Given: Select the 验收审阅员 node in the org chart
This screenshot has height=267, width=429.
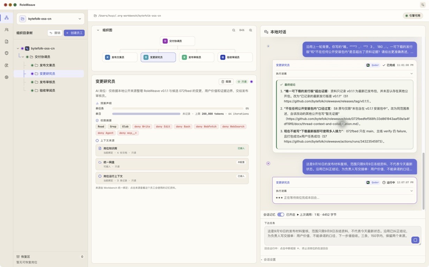Looking at the screenshot, I should (x=235, y=57).
